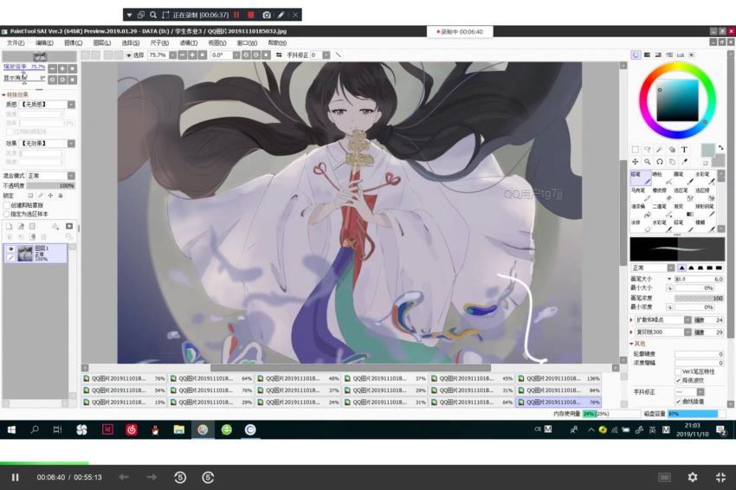
Task: Open the 选择(S) menu
Action: coord(131,42)
